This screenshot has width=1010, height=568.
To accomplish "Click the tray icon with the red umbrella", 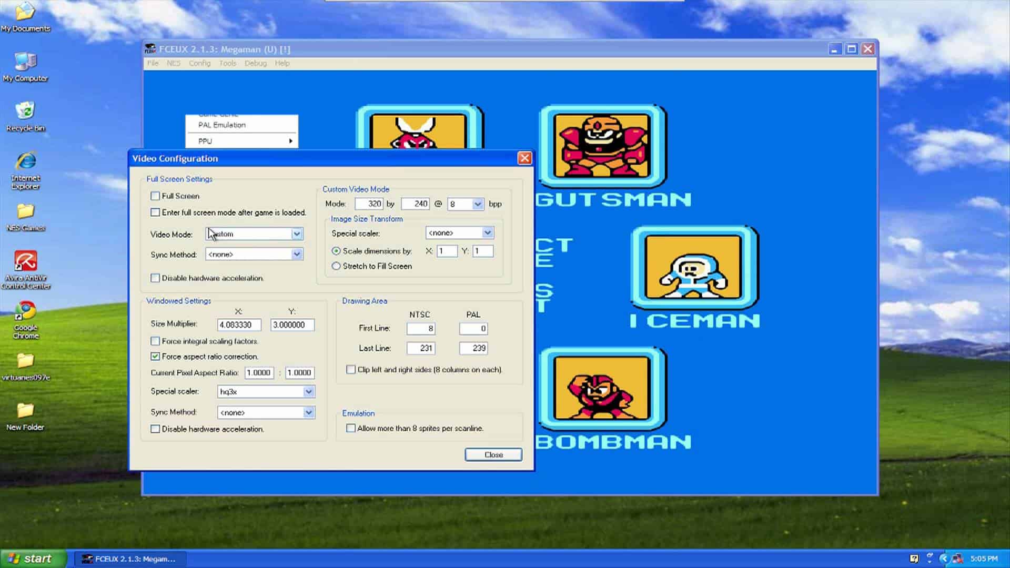I will [x=958, y=559].
